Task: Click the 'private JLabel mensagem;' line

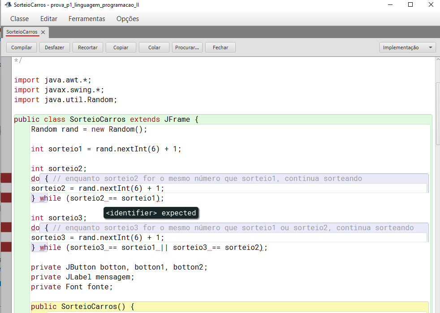Action: pos(83,277)
